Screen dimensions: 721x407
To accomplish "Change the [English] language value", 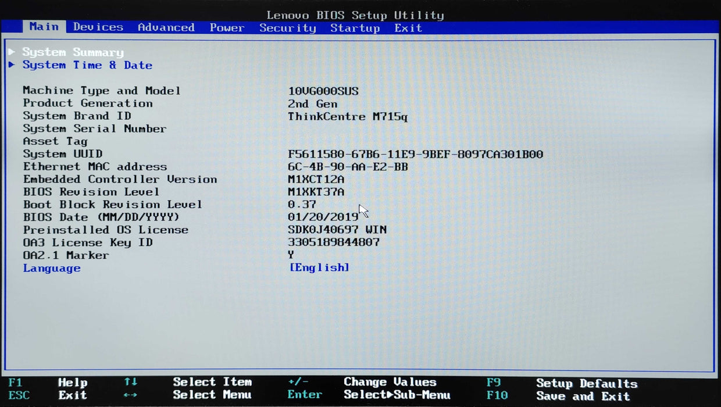I will coord(319,267).
